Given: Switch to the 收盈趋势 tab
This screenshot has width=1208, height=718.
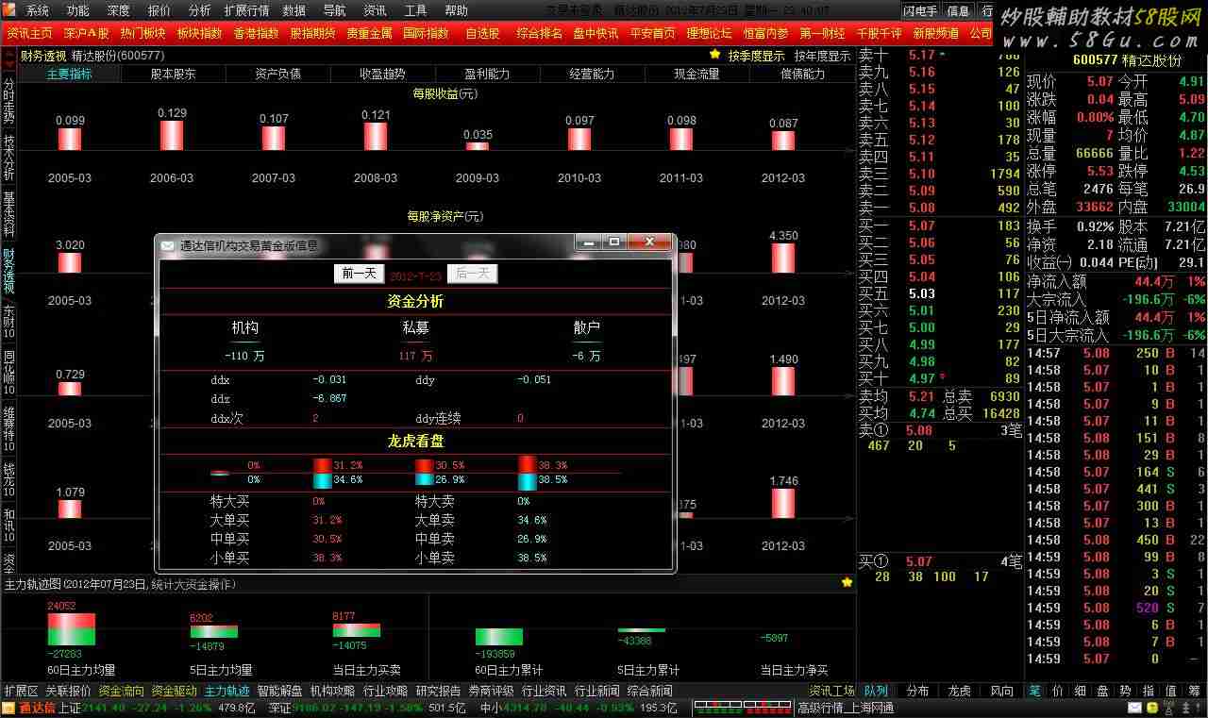Looking at the screenshot, I should click(383, 74).
